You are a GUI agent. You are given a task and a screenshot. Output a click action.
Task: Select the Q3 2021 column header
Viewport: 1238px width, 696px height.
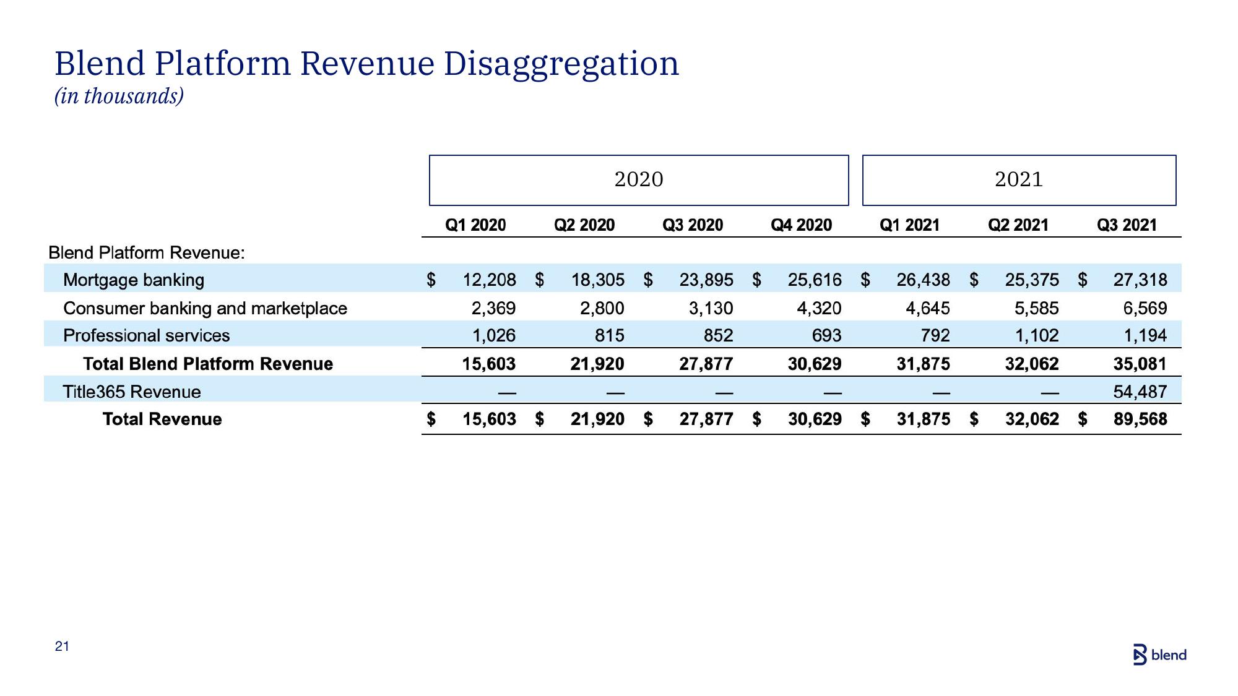point(1127,225)
